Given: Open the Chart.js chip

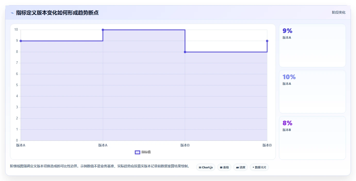Looking at the screenshot, I should tap(206, 167).
